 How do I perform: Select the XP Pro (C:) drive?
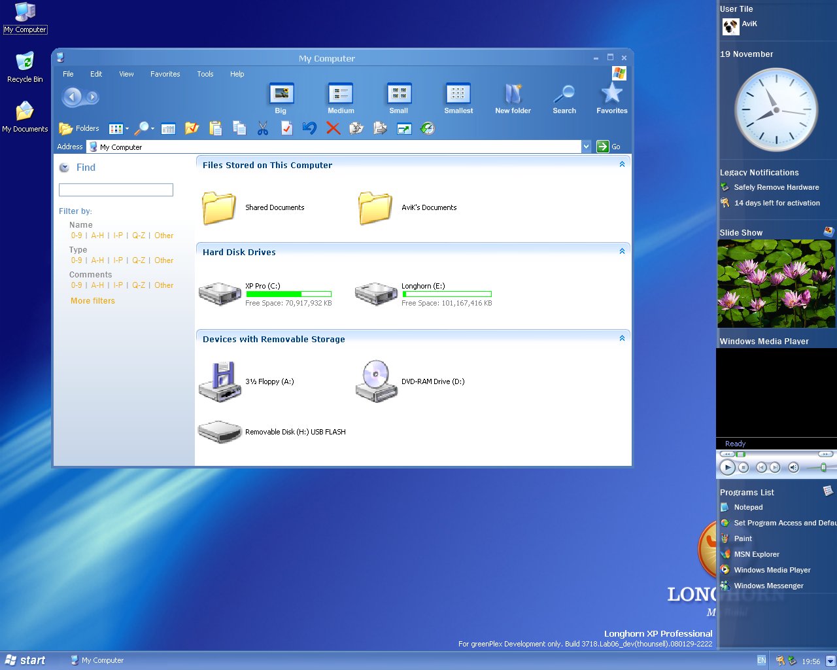tap(265, 294)
